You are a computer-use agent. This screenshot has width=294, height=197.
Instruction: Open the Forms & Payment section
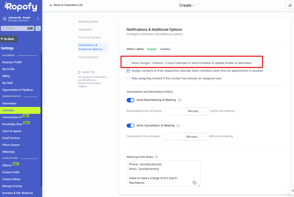pos(90,38)
